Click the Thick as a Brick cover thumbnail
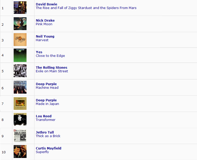The image size is (197, 160). [20, 136]
